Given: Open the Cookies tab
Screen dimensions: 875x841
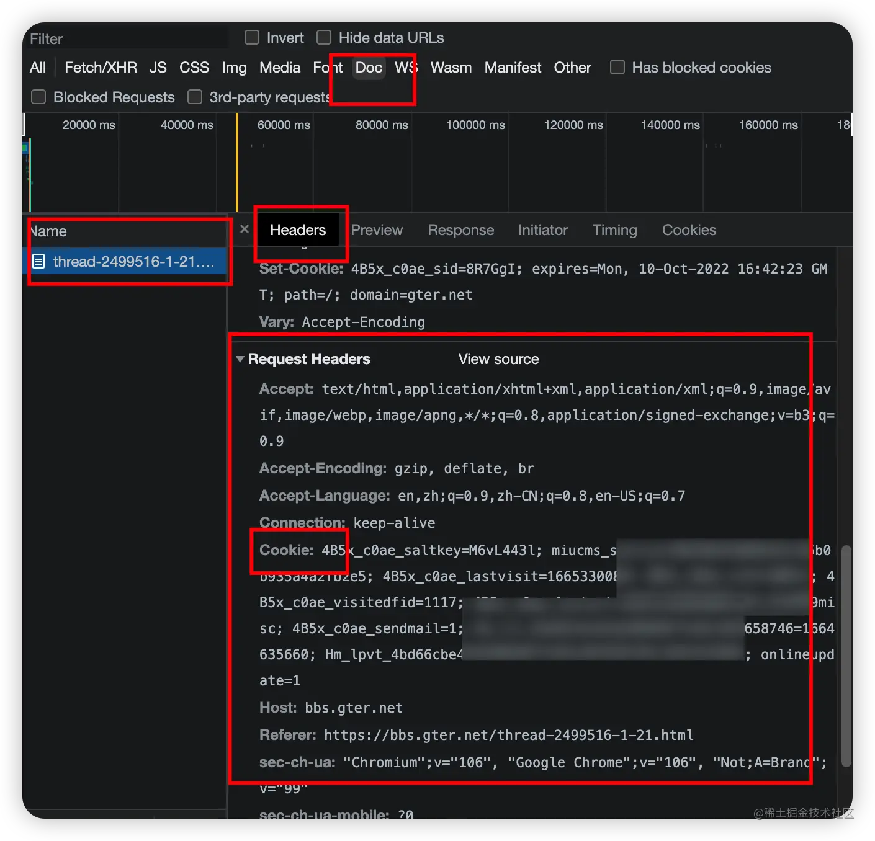Looking at the screenshot, I should [x=689, y=230].
